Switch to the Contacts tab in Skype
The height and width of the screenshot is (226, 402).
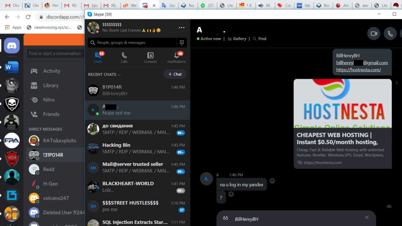(x=150, y=57)
